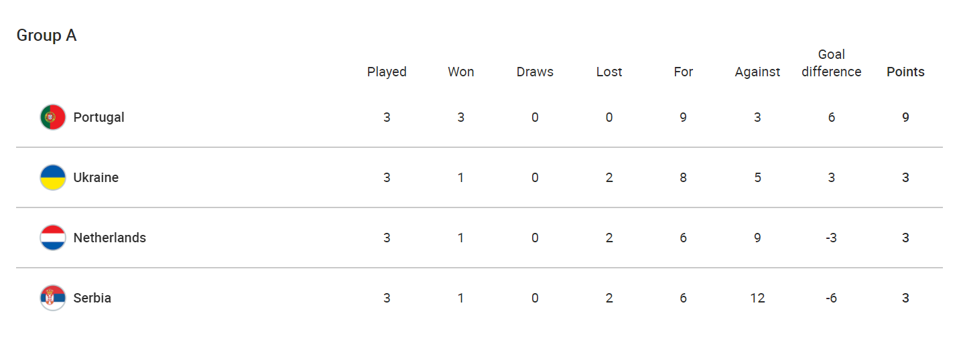The width and height of the screenshot is (961, 344).
Task: Click the For column header
Action: [683, 72]
